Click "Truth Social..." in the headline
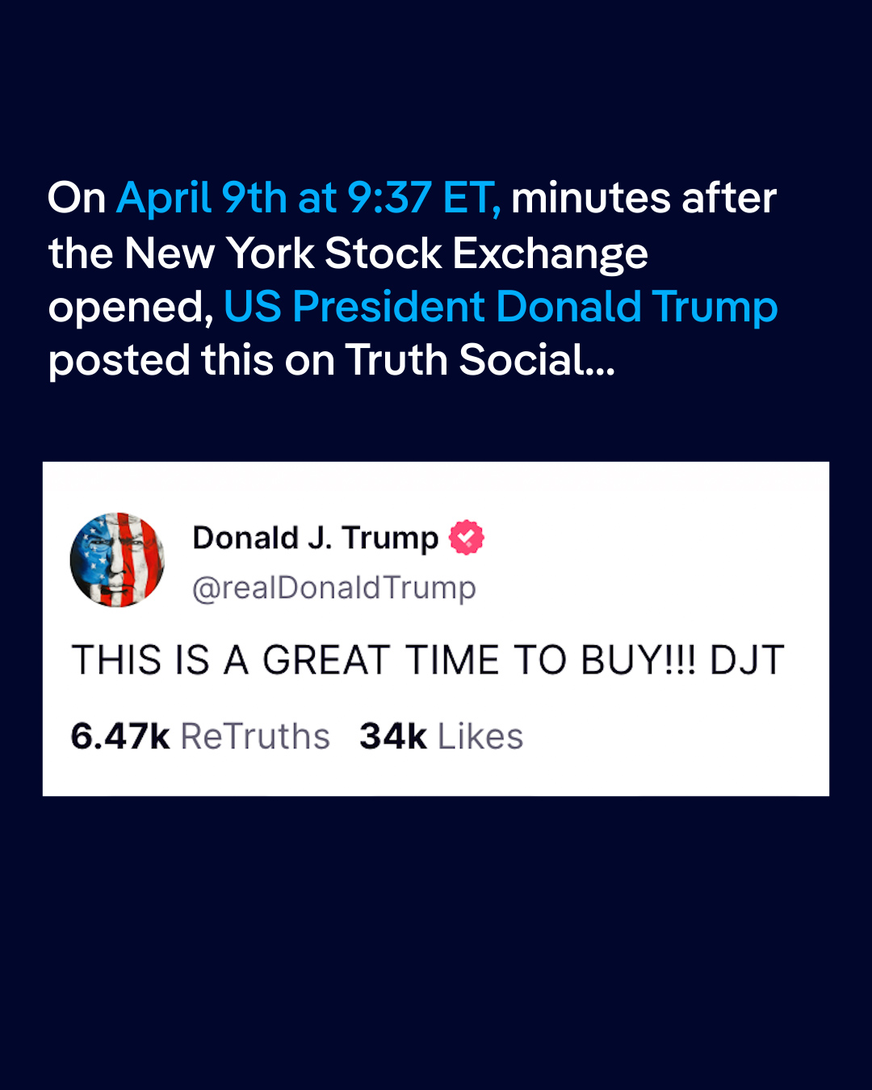Screen dimensions: 872x1090 [480, 360]
